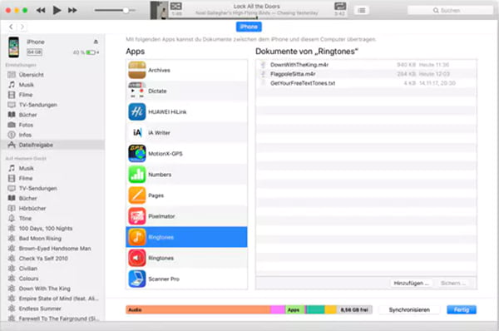Focus the Suchen search field

click(x=450, y=11)
